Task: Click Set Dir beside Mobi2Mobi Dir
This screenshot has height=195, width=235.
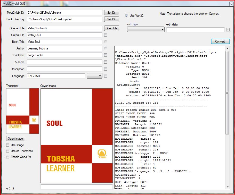Action: [x=111, y=12]
